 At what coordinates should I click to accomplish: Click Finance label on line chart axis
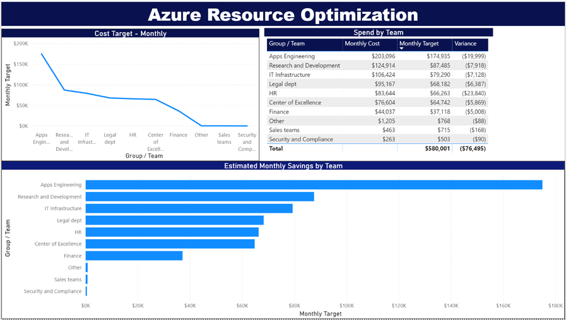179,134
